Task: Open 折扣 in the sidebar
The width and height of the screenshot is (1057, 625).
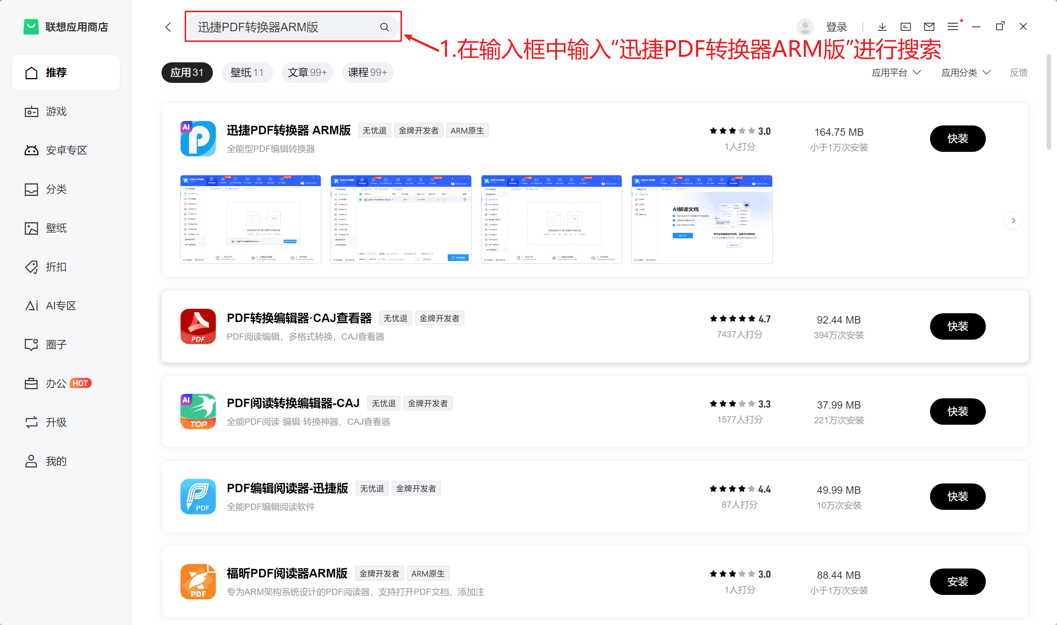Action: tap(66, 267)
